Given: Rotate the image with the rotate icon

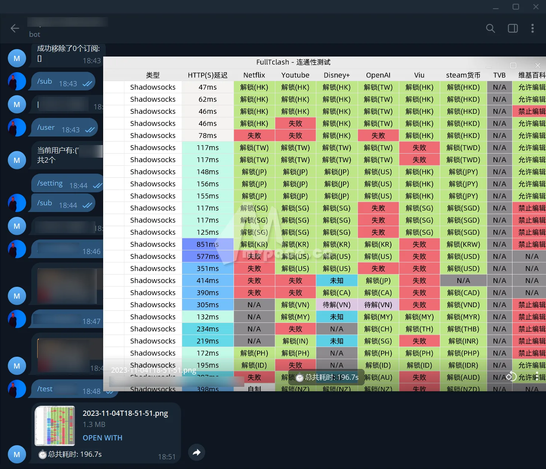Looking at the screenshot, I should 511,376.
